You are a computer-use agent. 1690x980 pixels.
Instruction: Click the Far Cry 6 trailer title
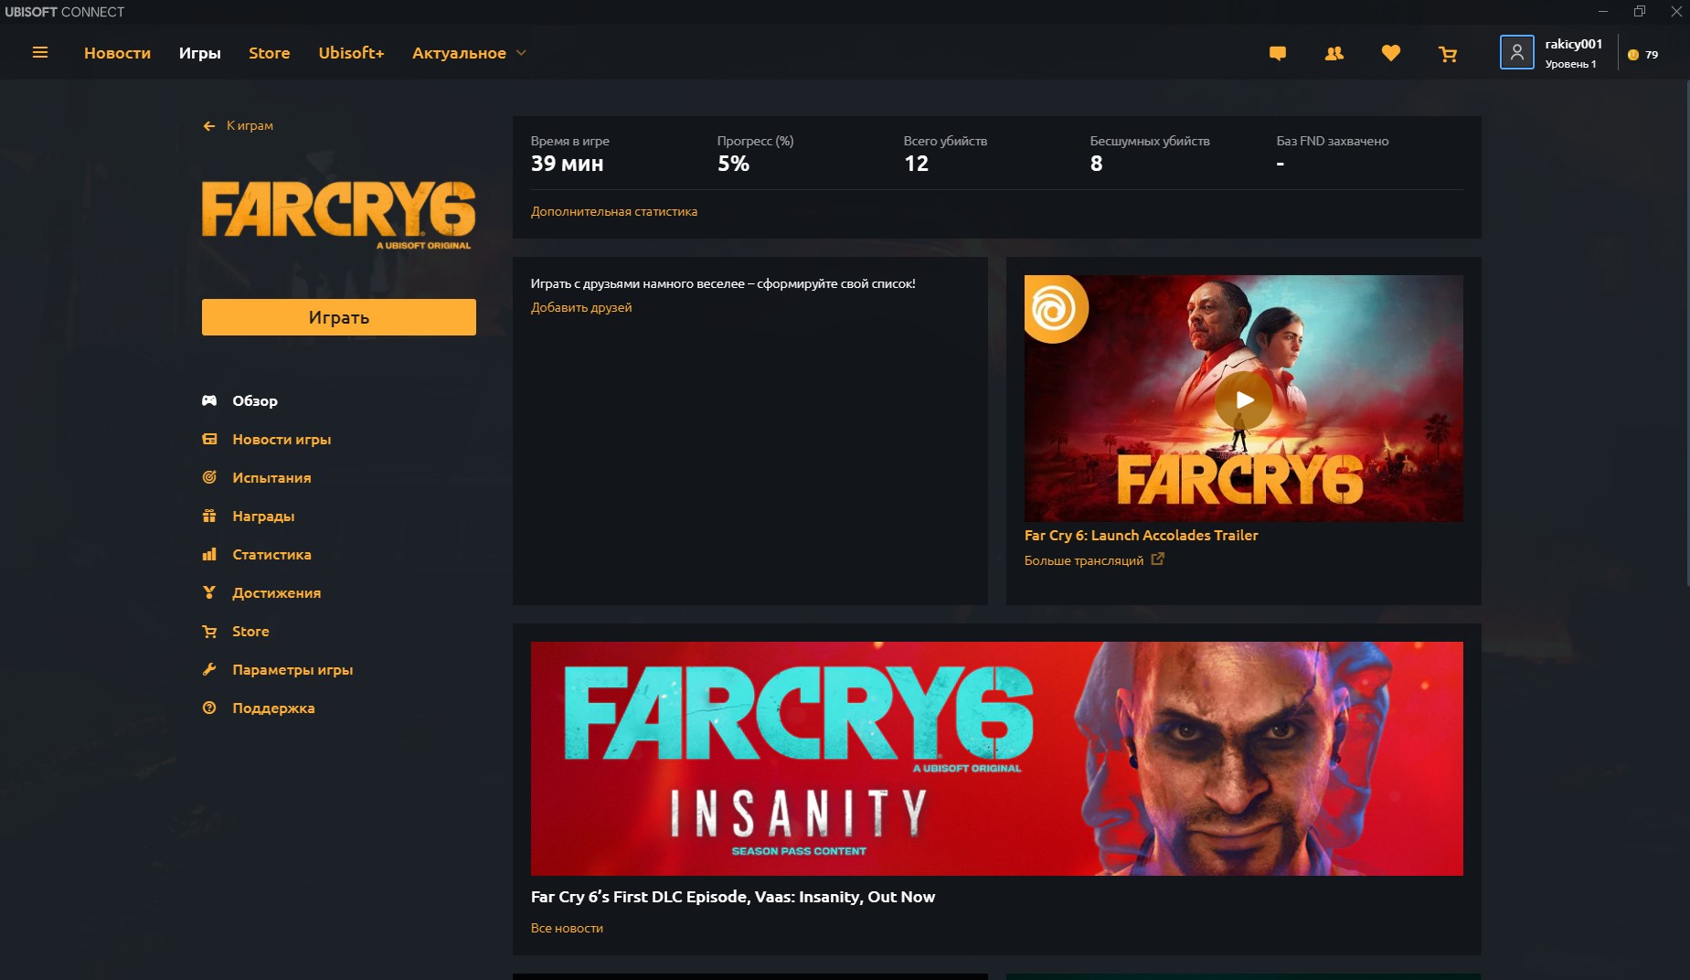1141,535
